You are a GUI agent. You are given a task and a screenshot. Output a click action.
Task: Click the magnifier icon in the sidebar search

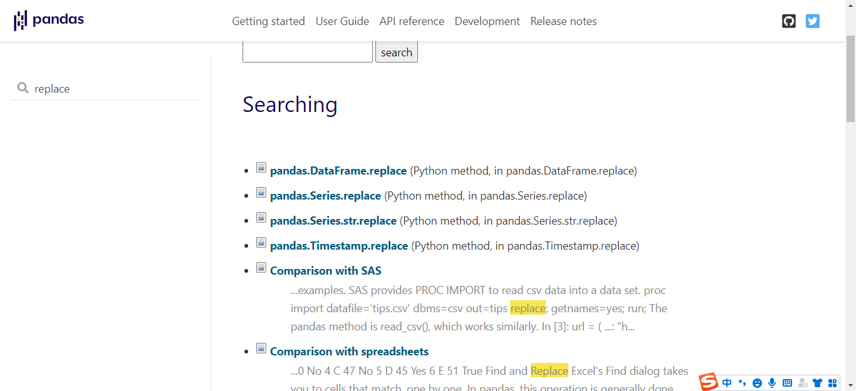[23, 88]
